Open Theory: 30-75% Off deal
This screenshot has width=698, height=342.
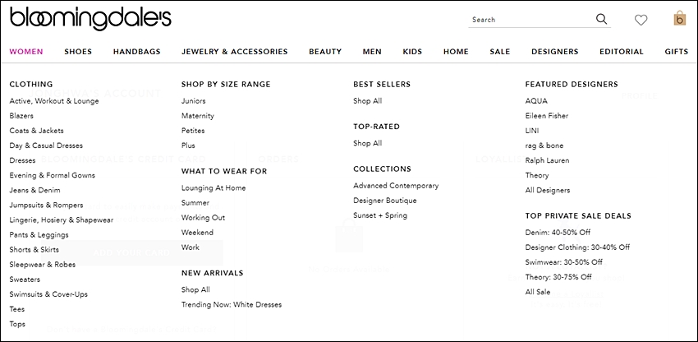pyautogui.click(x=558, y=277)
